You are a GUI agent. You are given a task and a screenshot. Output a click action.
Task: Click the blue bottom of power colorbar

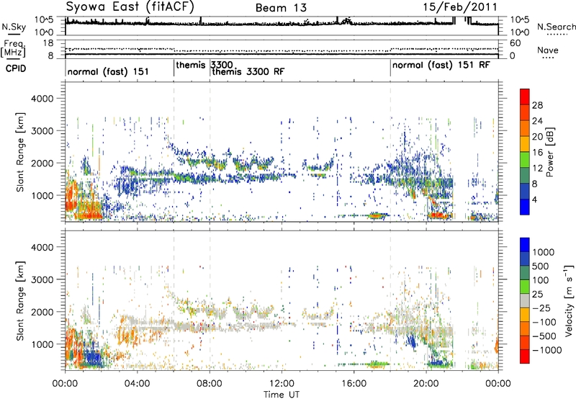(525, 207)
